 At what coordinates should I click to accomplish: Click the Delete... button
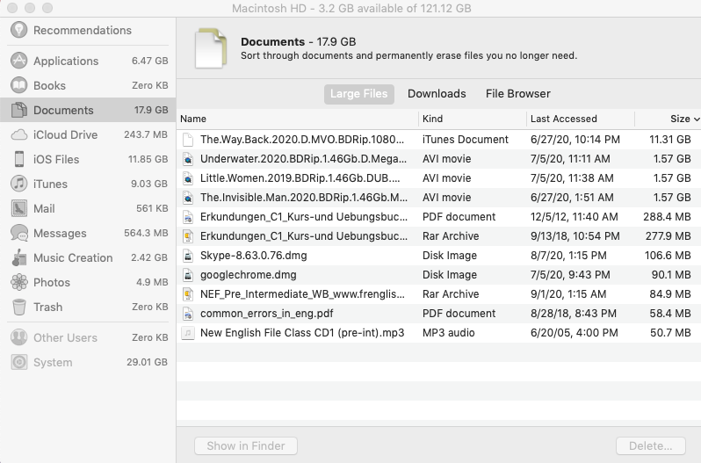(x=650, y=445)
